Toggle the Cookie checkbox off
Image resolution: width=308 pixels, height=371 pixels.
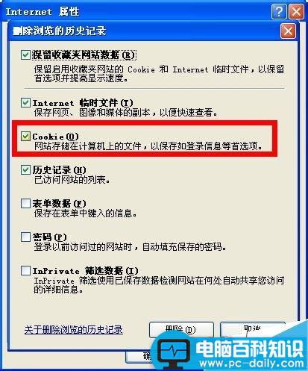(25, 136)
